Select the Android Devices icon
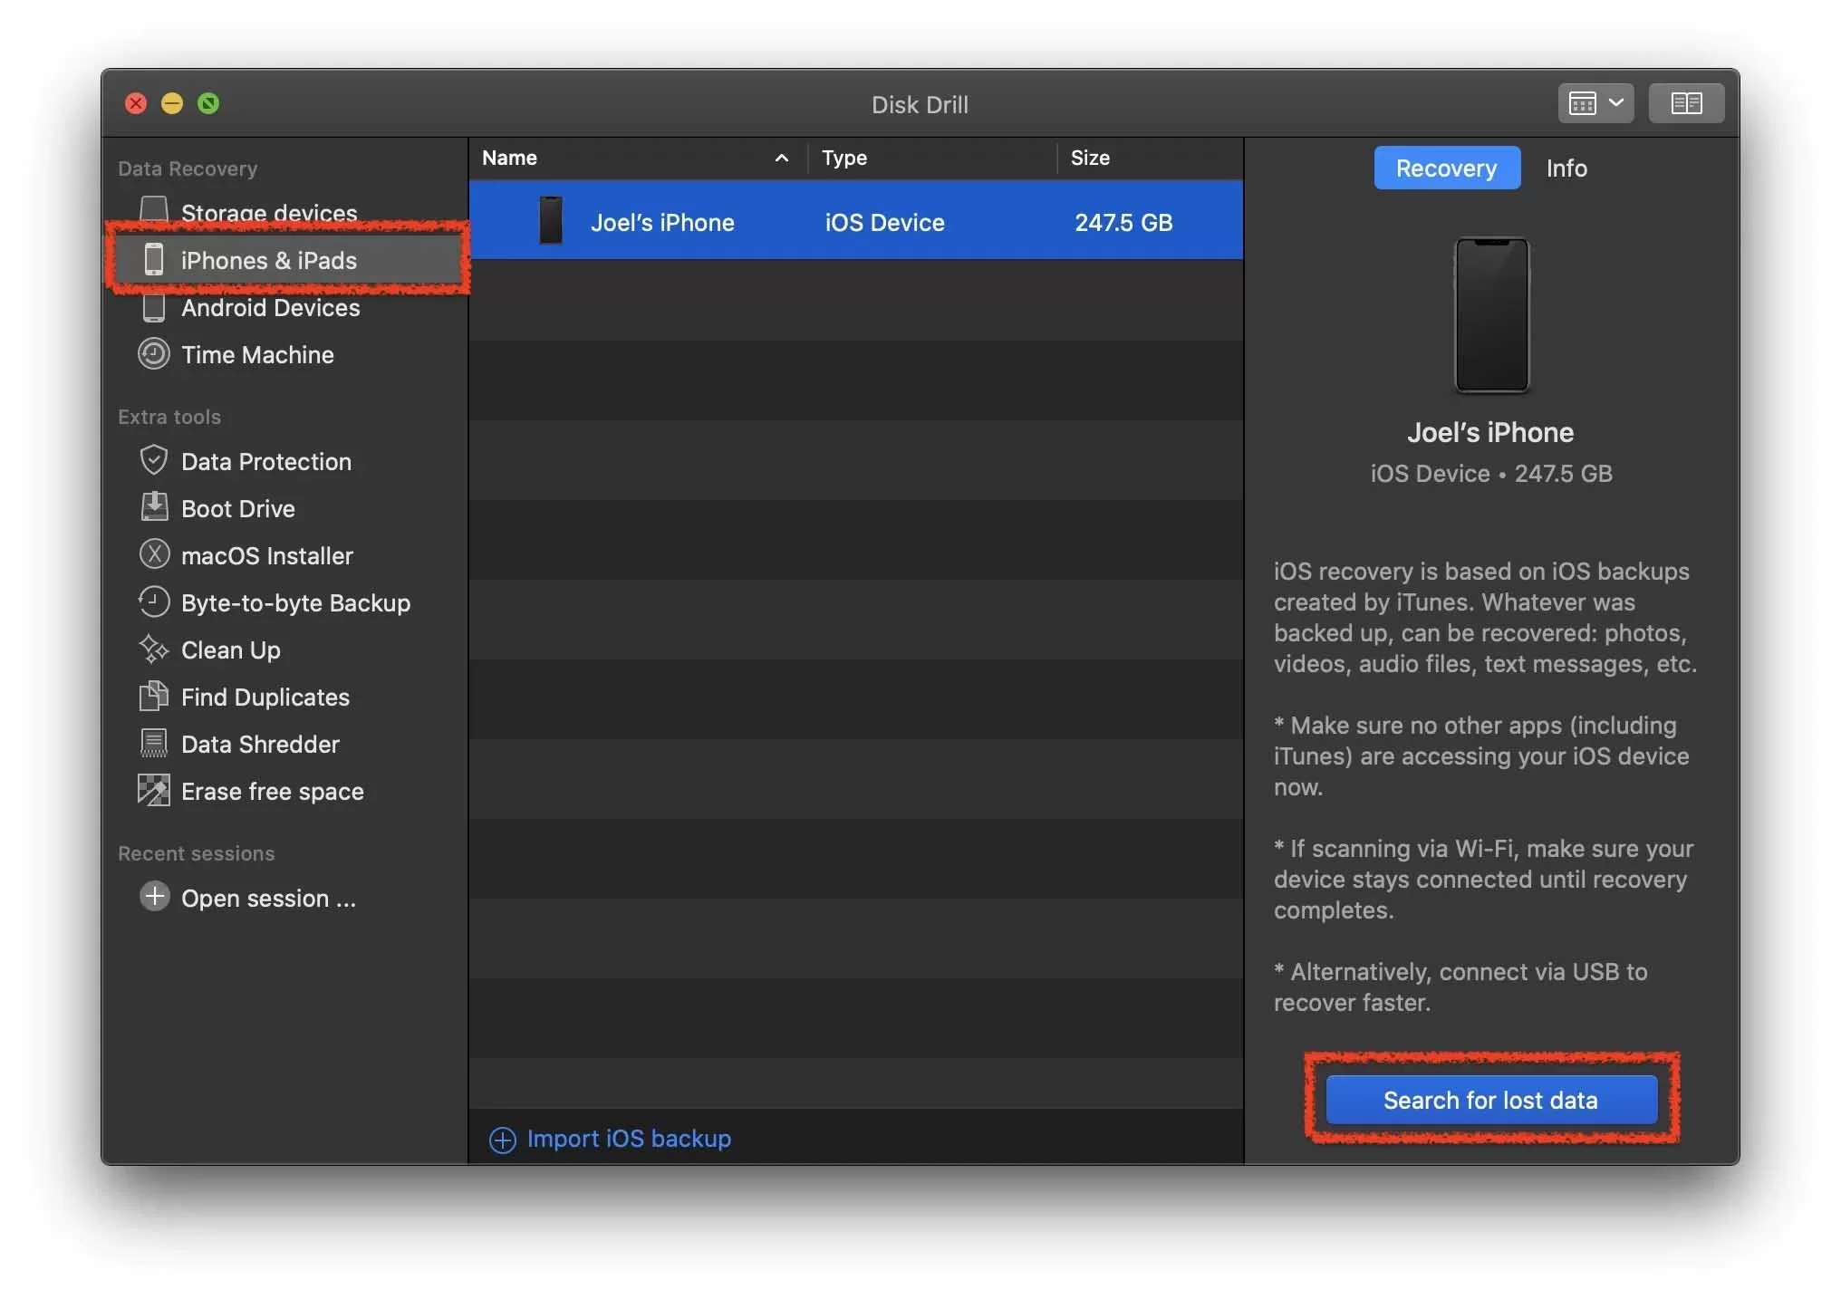Viewport: 1841px width, 1299px height. click(x=153, y=306)
